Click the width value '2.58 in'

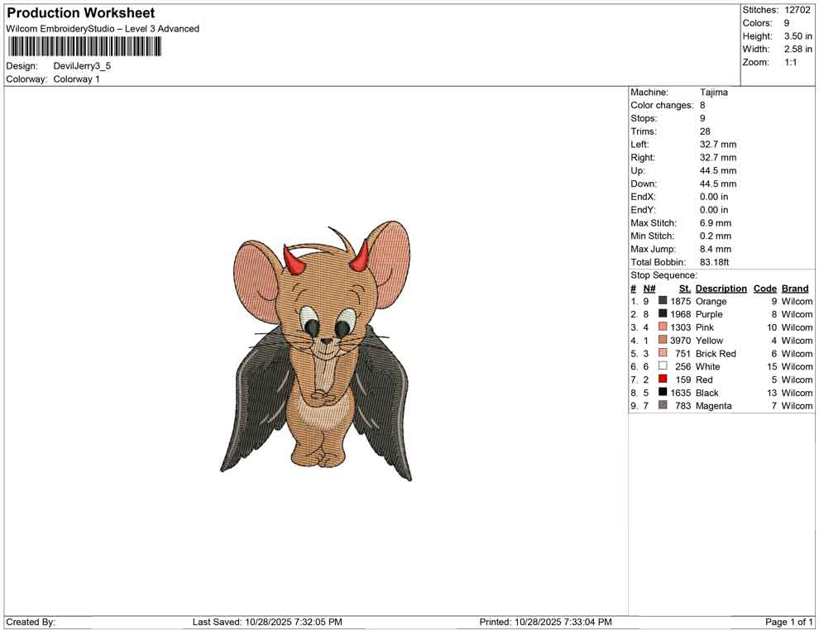(797, 49)
